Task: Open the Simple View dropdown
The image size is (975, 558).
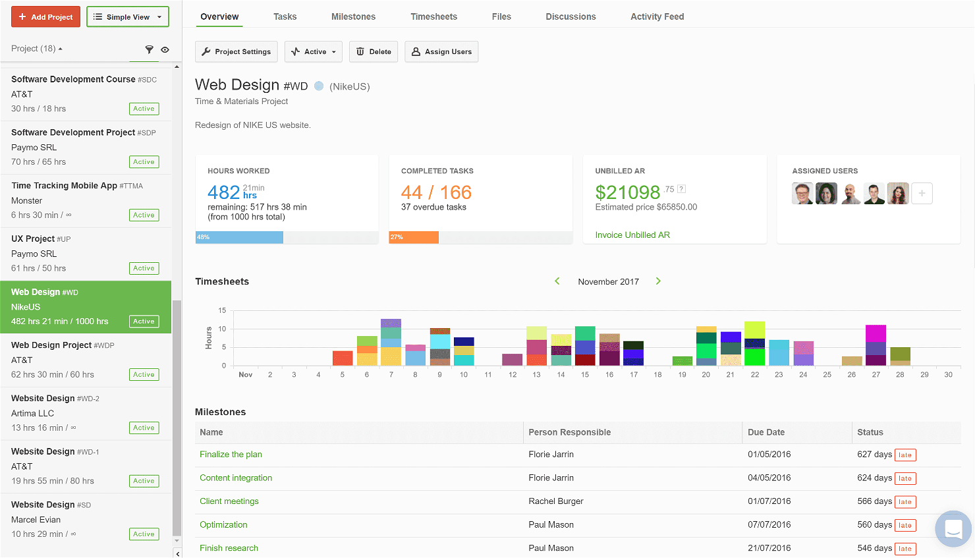Action: click(127, 16)
